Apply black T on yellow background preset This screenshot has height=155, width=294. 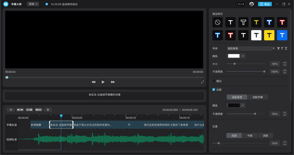point(269,35)
